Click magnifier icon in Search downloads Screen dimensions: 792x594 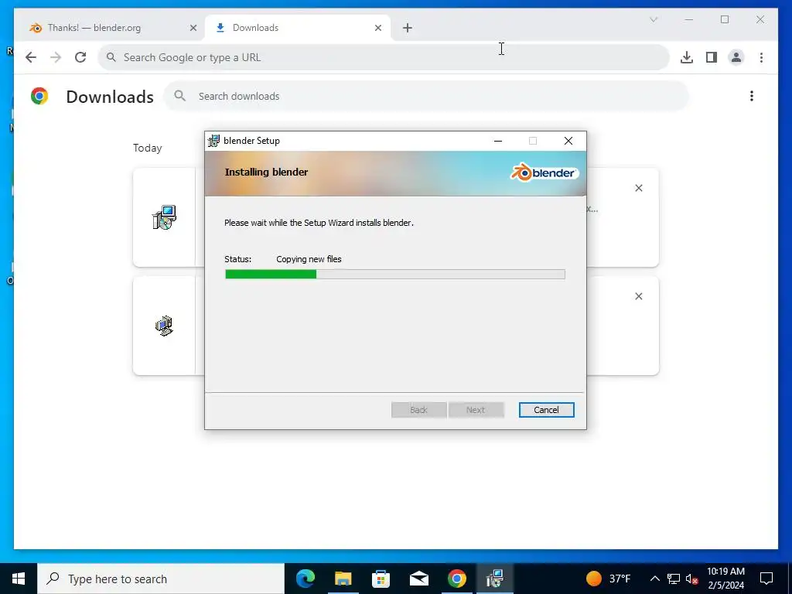click(179, 96)
